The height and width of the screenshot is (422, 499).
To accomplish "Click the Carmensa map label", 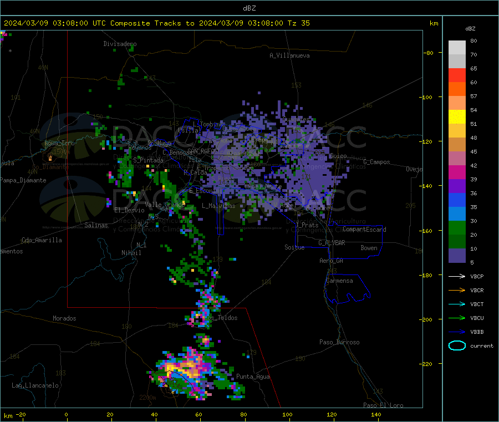I will click(339, 281).
